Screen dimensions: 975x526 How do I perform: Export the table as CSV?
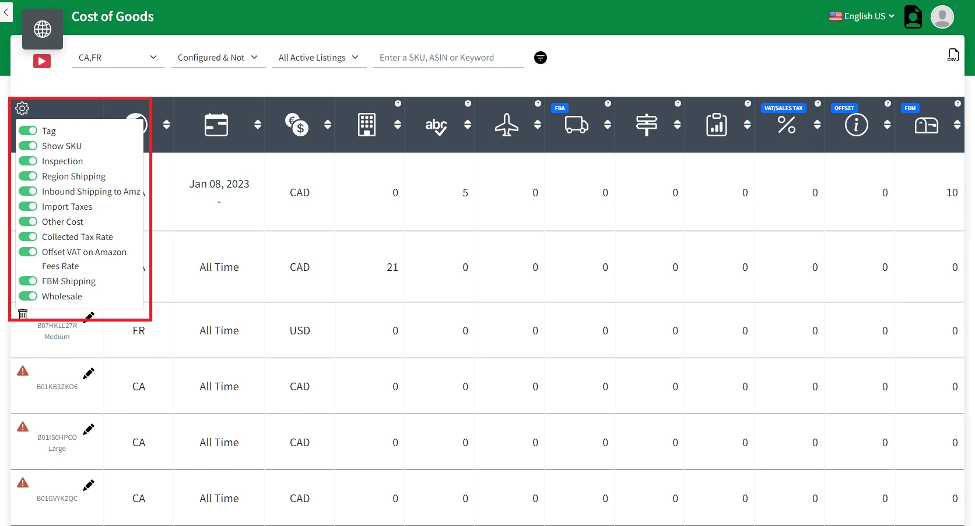tap(953, 55)
